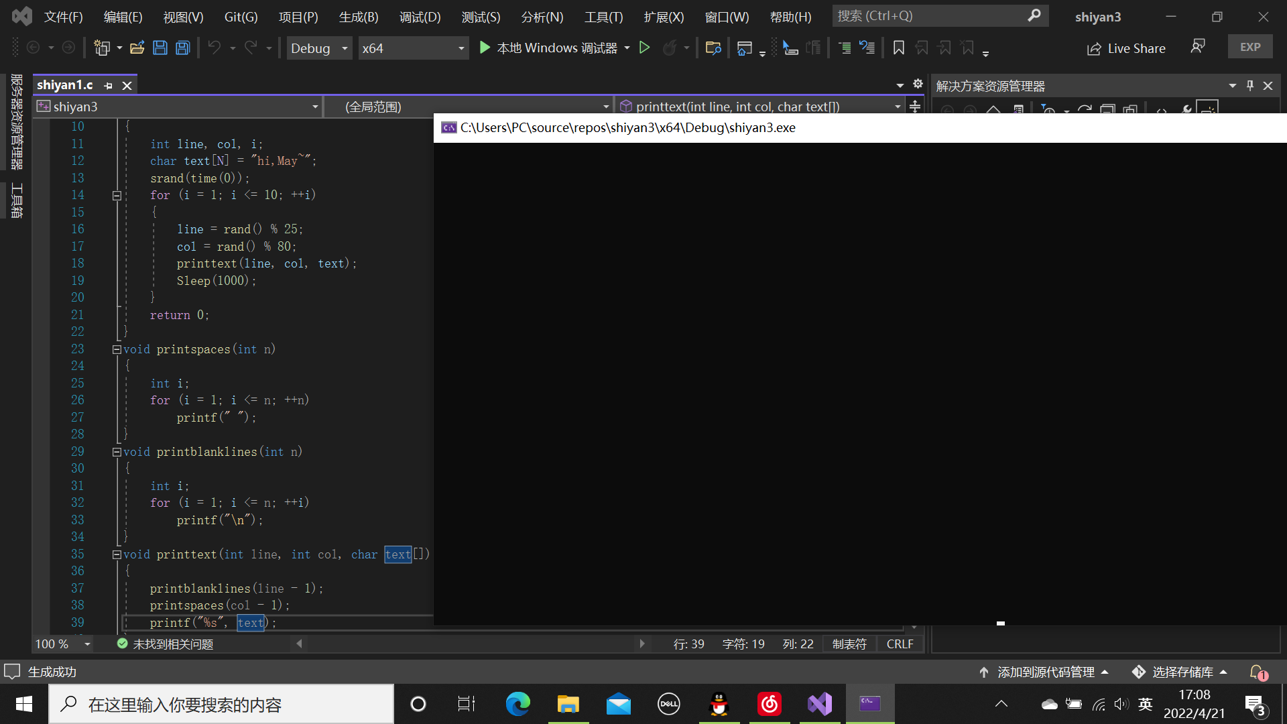
Task: Collapse the printspaces function outline
Action: [117, 349]
